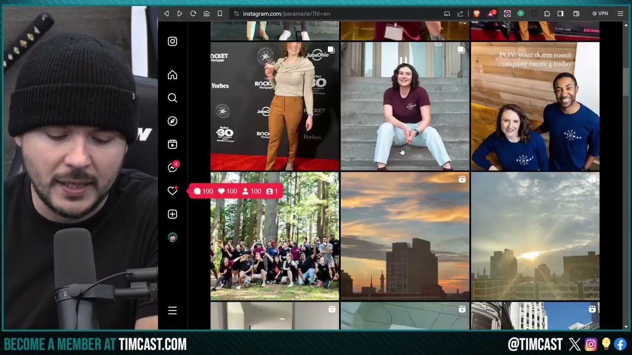Image resolution: width=632 pixels, height=355 pixels.
Task: Open the Brave wallet icon
Action: [x=576, y=14]
